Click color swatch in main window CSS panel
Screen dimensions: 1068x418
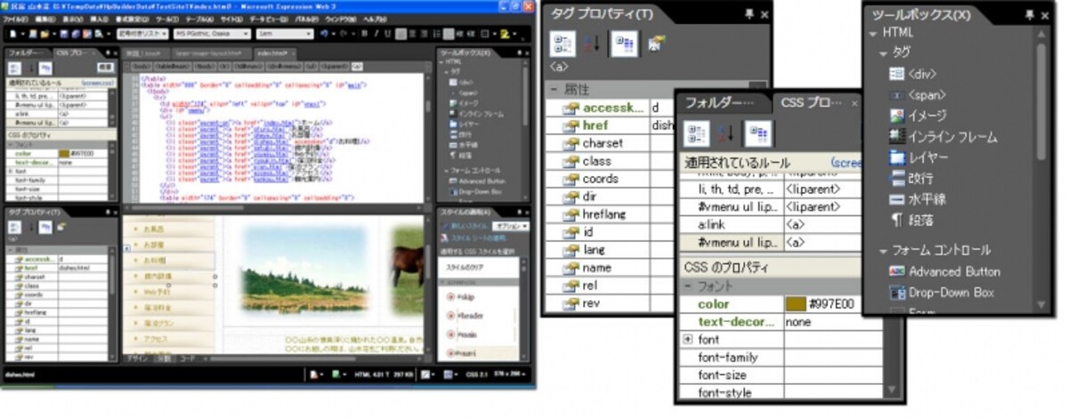click(64, 152)
